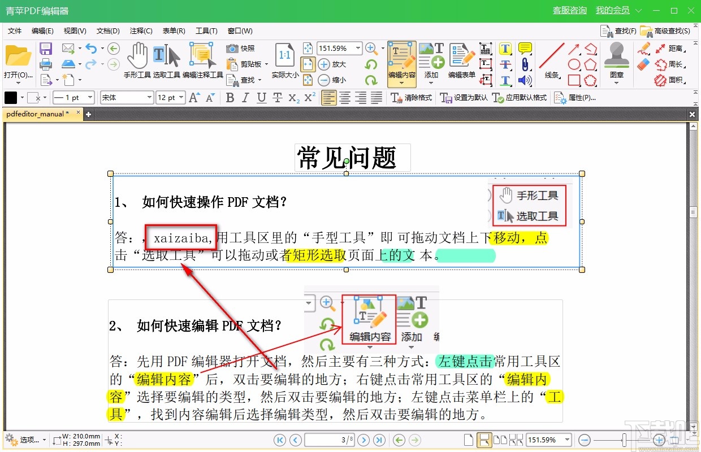701x452 pixels.
Task: Select the 手形工具 (Hand tool)
Action: click(x=137, y=56)
